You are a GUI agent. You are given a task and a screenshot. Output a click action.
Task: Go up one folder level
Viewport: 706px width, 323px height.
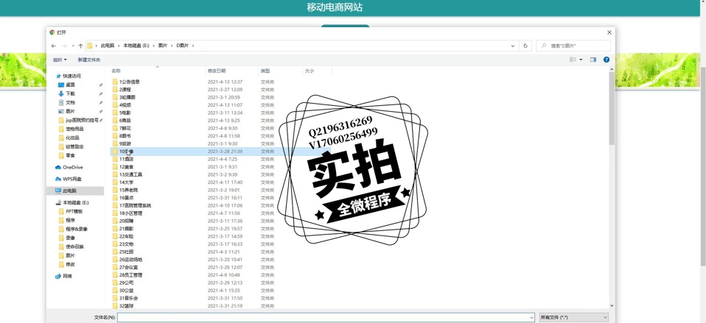click(80, 46)
